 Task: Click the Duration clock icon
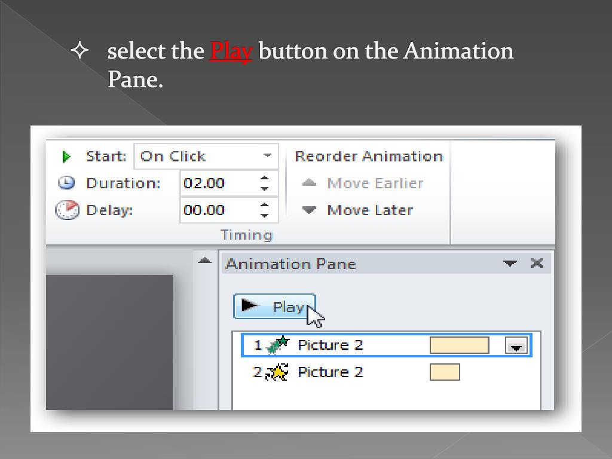66,183
